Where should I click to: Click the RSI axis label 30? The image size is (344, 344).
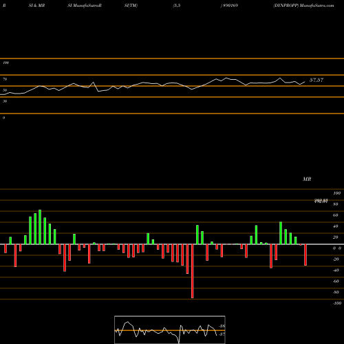point(5,101)
